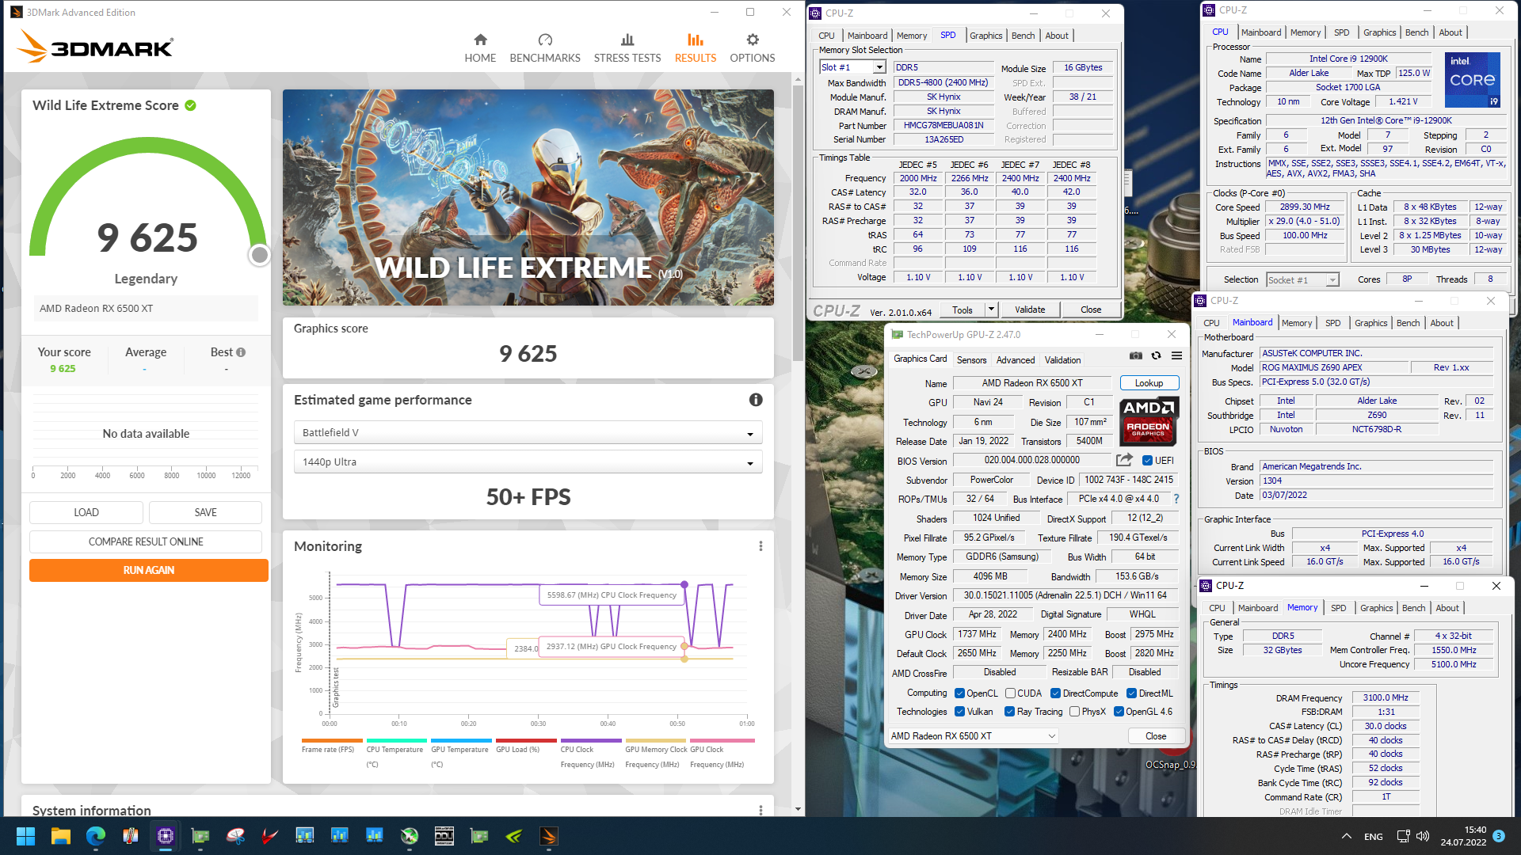Open STRESS TESTS in 3DMark
Screen dimensions: 1521x855
click(627, 47)
